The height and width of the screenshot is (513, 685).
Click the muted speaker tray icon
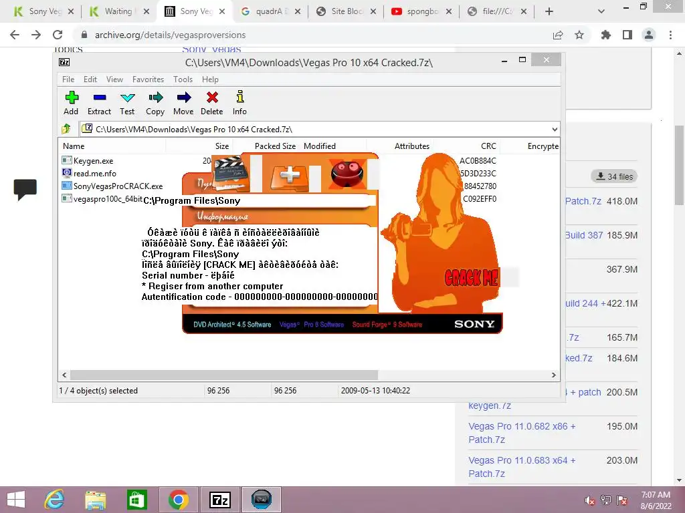[x=589, y=500]
